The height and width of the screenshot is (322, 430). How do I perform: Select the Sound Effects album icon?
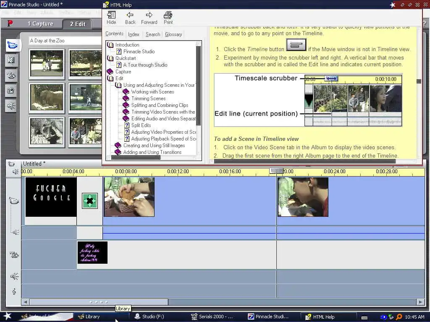[x=11, y=106]
